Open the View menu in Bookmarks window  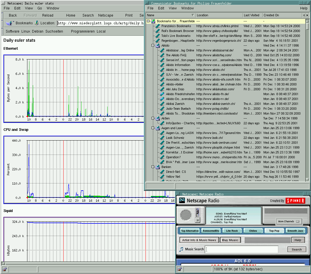pyautogui.click(x=173, y=8)
